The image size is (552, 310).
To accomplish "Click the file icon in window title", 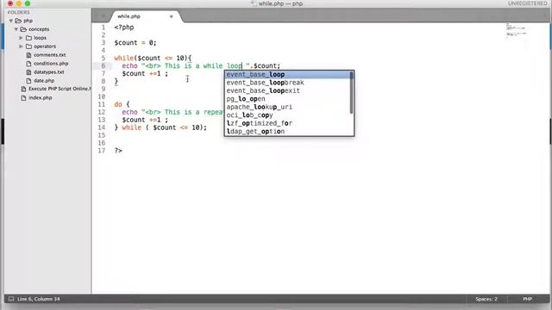I will 254,3.
